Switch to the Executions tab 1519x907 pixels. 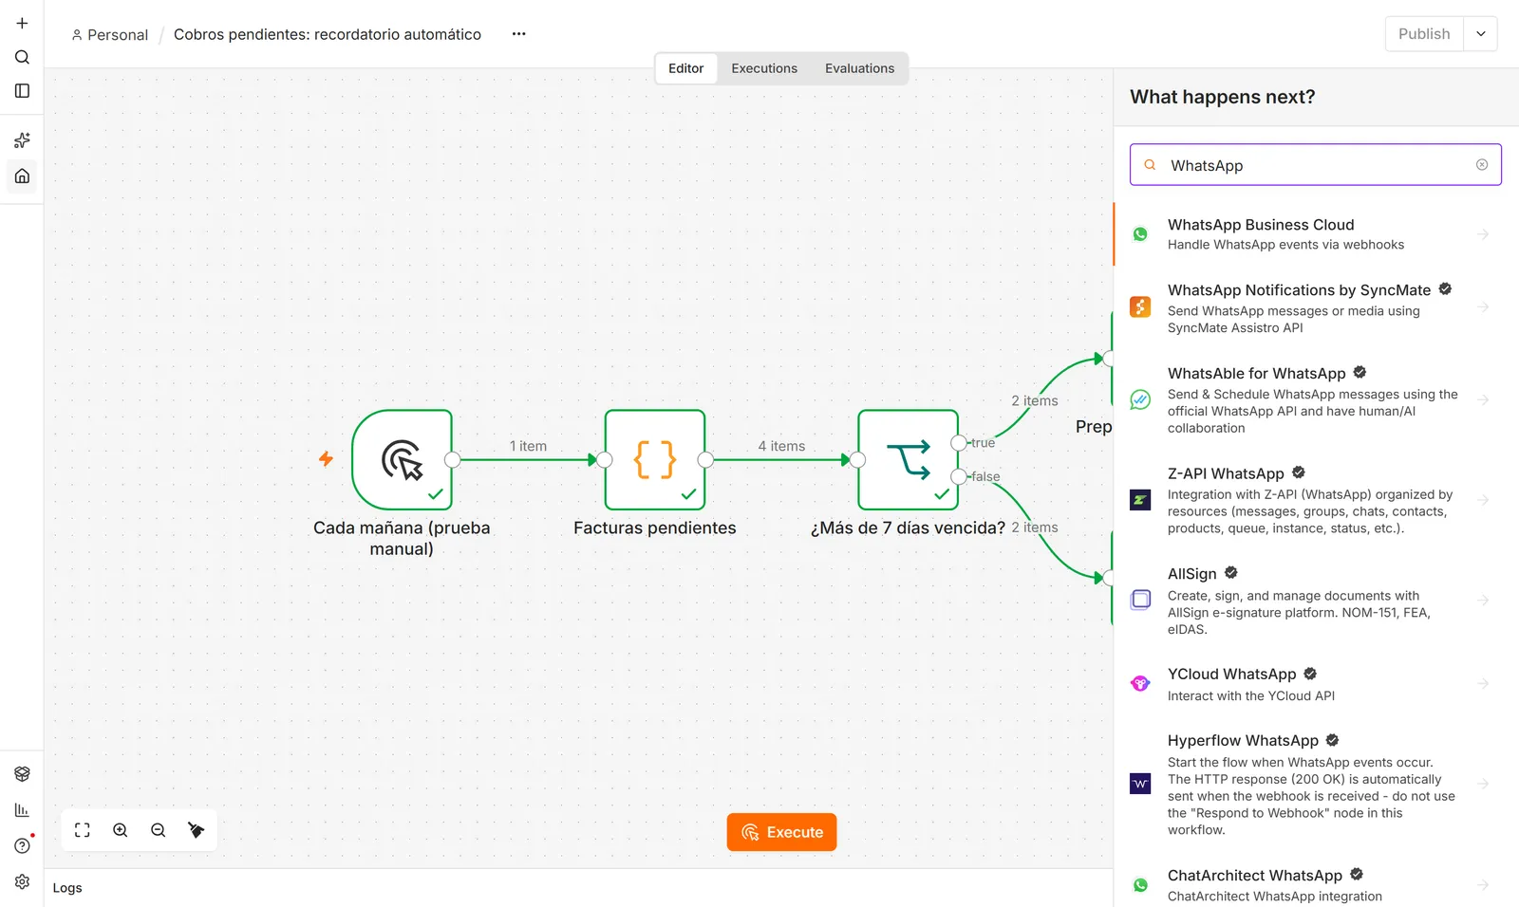[x=764, y=68]
